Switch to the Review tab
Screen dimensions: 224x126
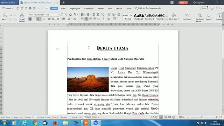[100, 8]
